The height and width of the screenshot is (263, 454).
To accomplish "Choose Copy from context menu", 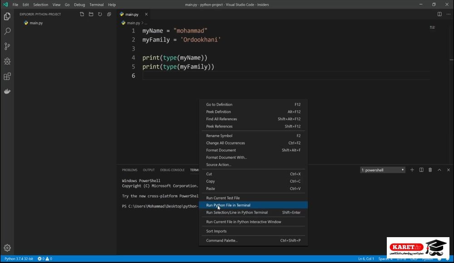I will [253, 181].
